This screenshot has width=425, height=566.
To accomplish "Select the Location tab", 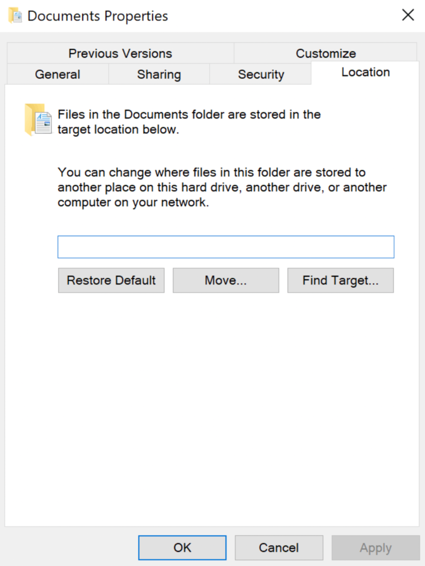I will coord(365,72).
